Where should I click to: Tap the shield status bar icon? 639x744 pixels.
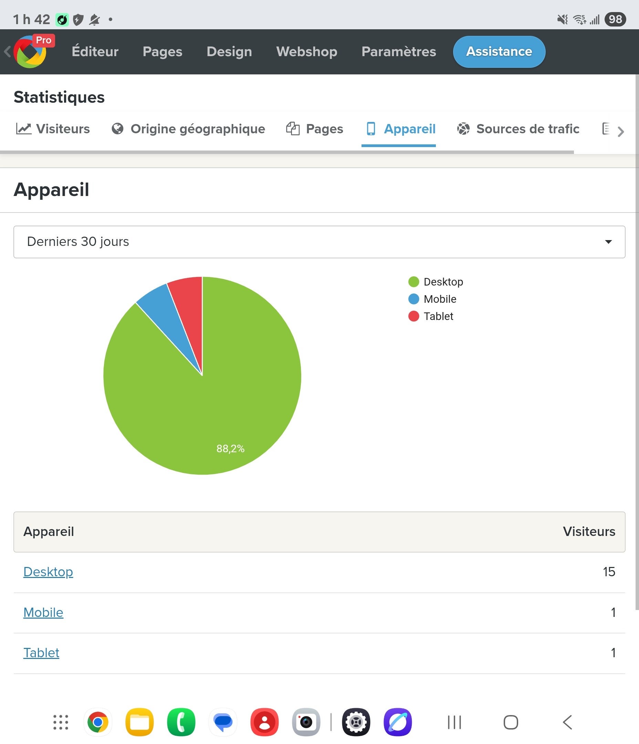78,19
